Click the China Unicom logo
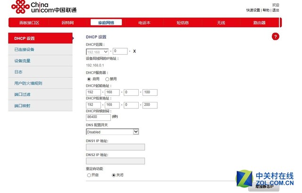This screenshot has width=302, height=193. [x=44, y=7]
